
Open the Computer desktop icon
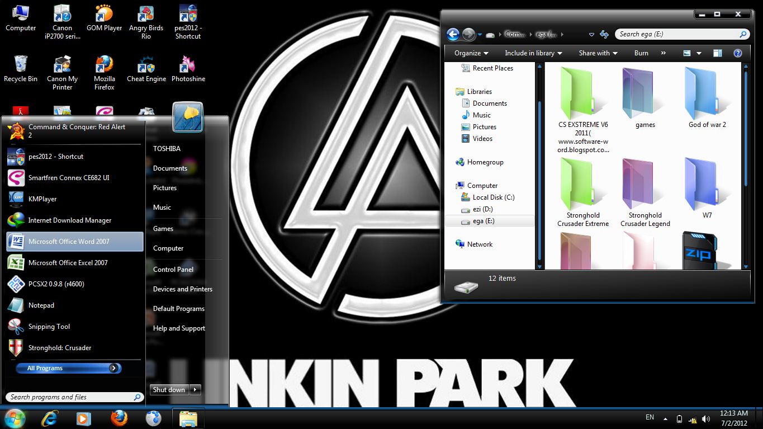21,18
